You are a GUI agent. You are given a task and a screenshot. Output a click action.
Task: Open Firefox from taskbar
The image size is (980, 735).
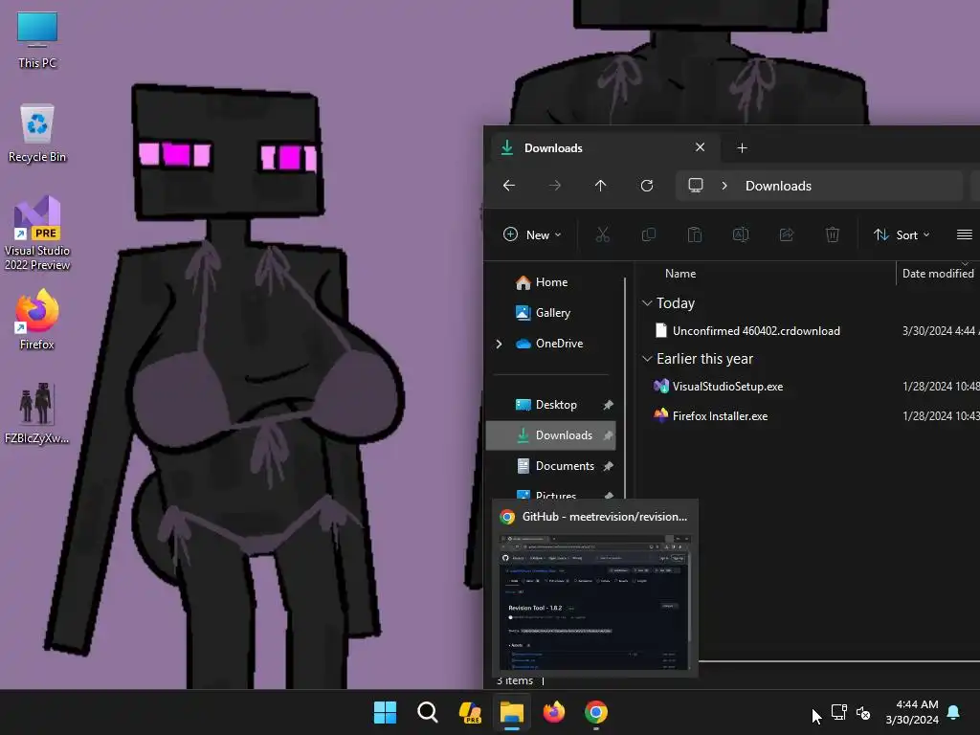click(554, 712)
